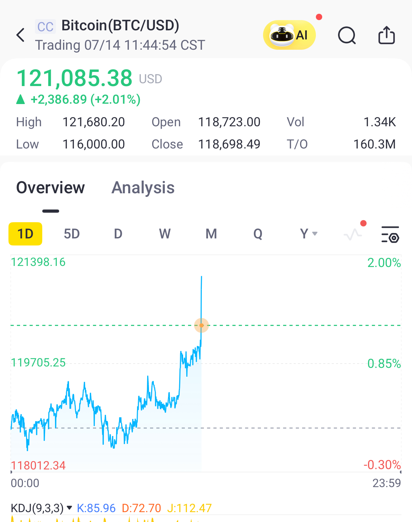Switch to the Analysis tab
Screen dimensions: 412x522
[x=143, y=188]
